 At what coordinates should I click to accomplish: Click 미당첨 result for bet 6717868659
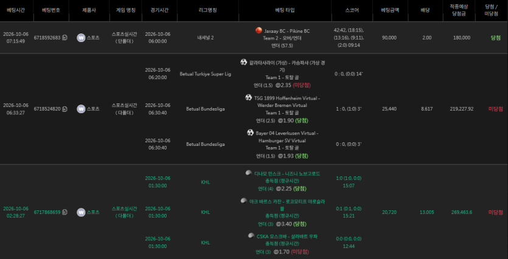(x=495, y=212)
